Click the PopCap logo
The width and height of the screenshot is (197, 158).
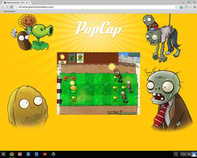[99, 30]
